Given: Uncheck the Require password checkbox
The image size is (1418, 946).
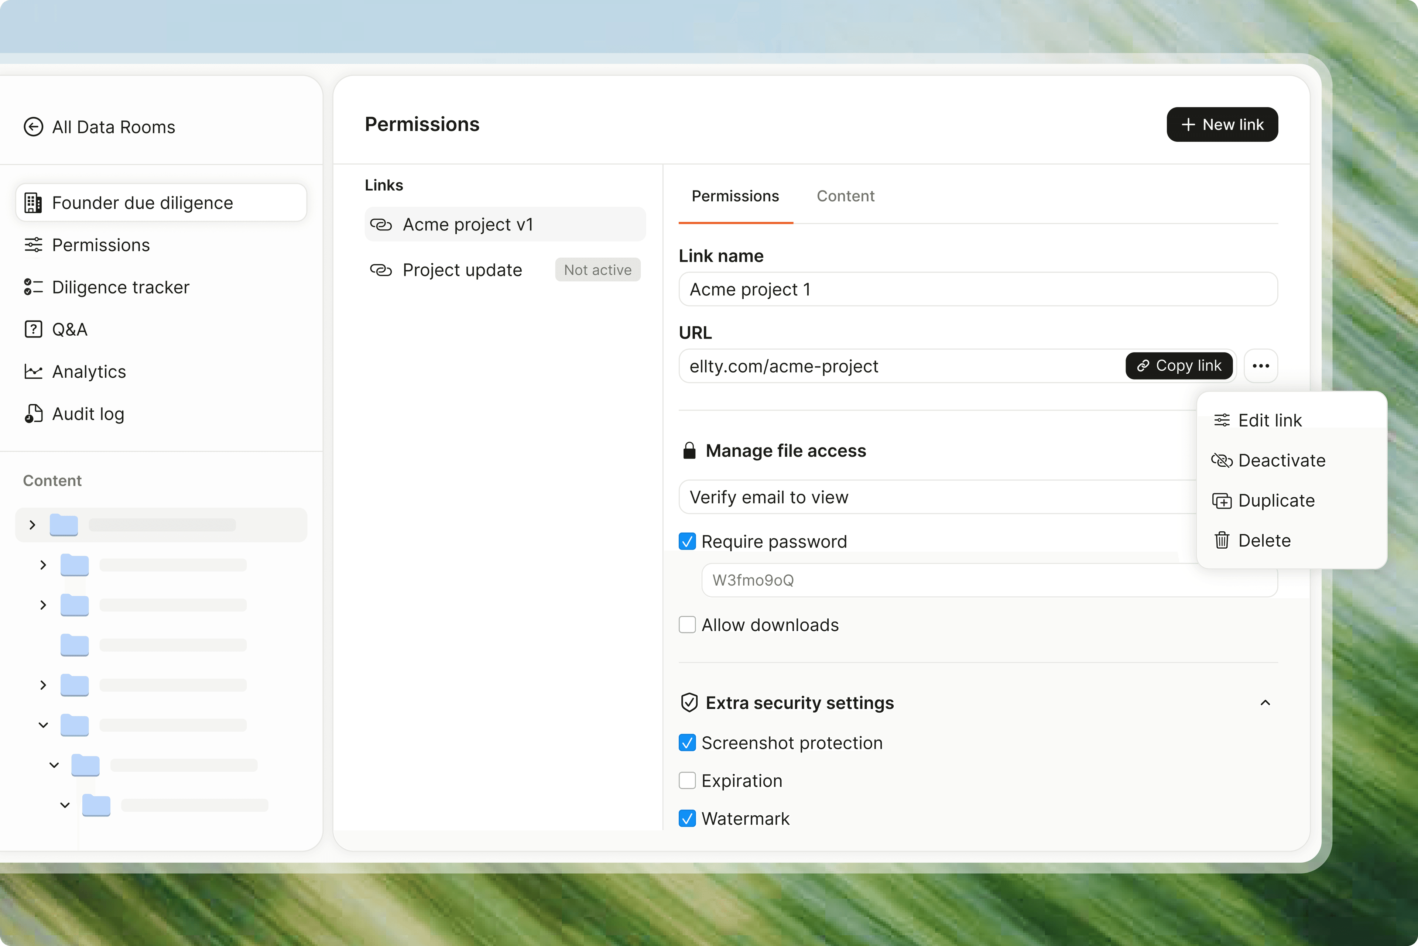Looking at the screenshot, I should tap(687, 541).
